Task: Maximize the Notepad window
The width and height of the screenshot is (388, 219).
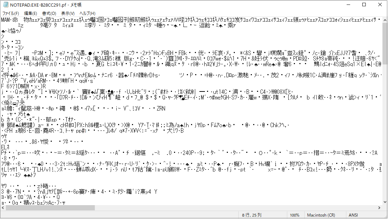Action: (364, 5)
